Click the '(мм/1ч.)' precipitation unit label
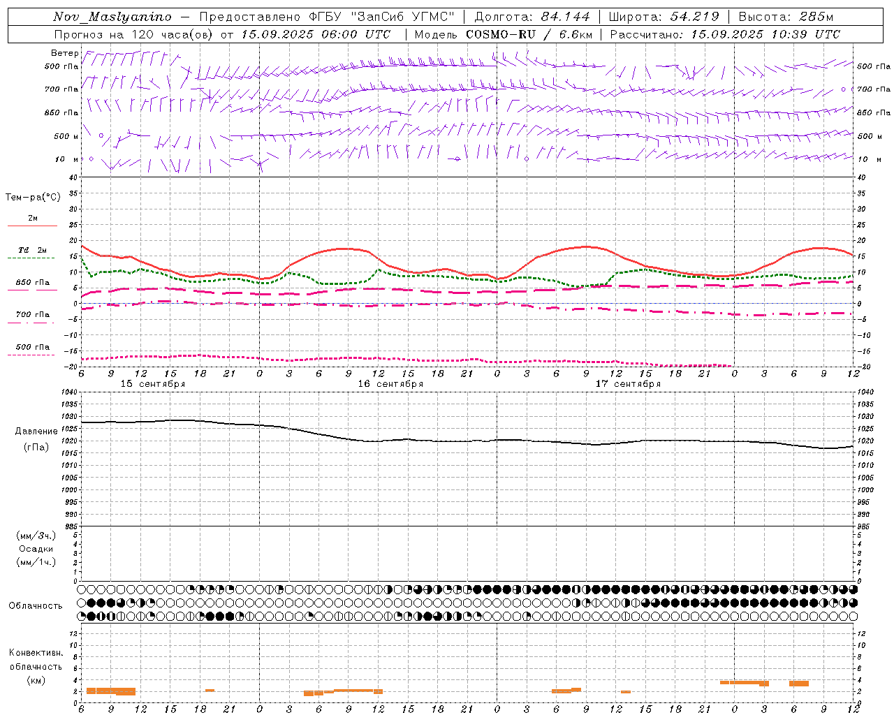This screenshot has width=894, height=715. [x=36, y=562]
